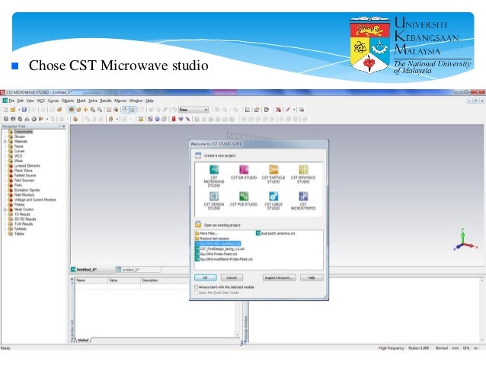The image size is (486, 365).
Task: Create a brick shape with first shapes icon
Action: pos(5,119)
